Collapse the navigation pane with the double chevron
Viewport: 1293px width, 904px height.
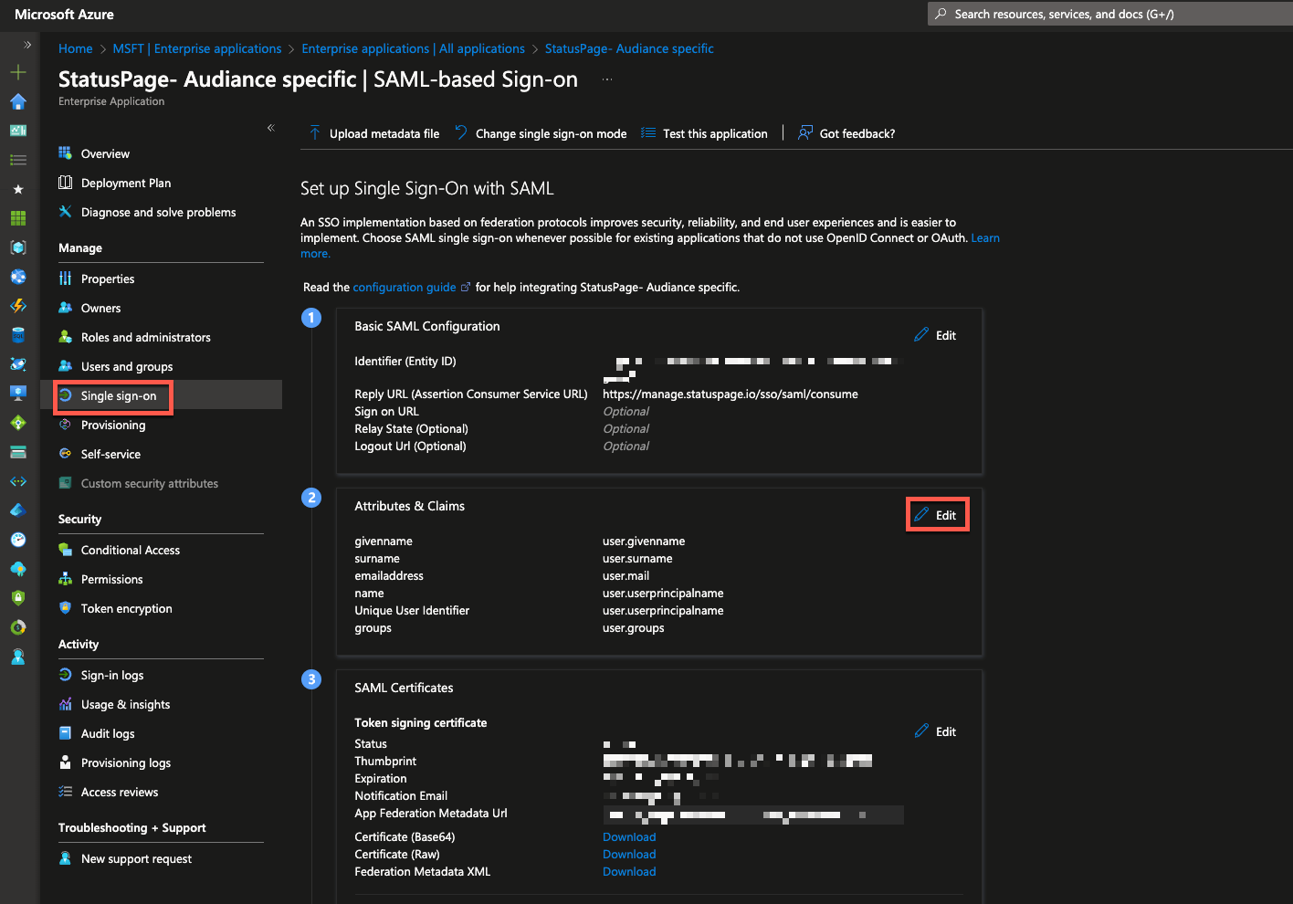point(270,128)
